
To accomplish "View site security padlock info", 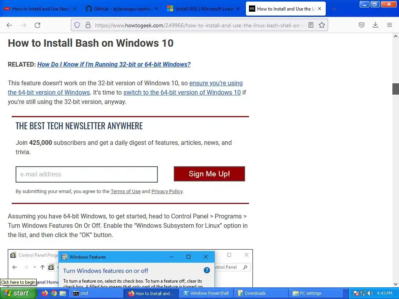I will tap(88, 25).
